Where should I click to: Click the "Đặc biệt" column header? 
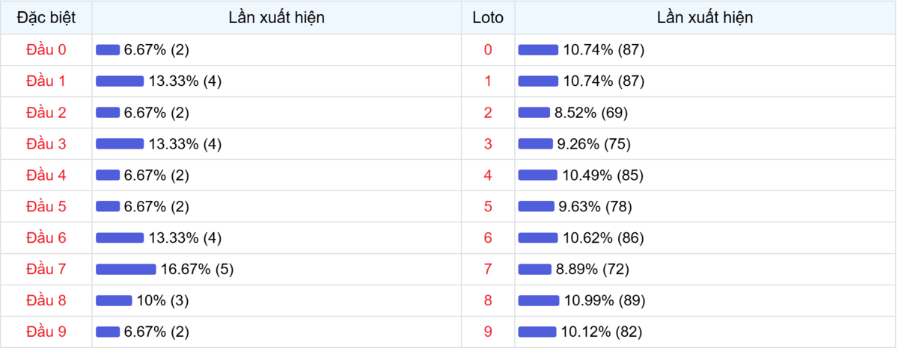tap(46, 18)
